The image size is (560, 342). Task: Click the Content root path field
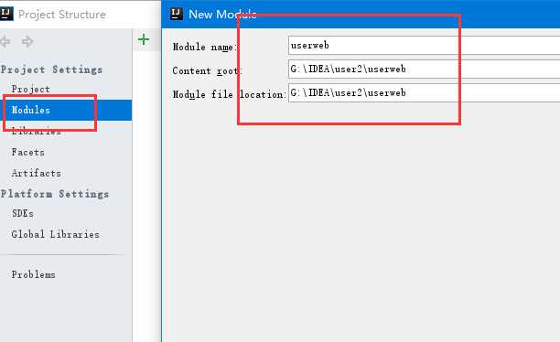click(x=424, y=69)
